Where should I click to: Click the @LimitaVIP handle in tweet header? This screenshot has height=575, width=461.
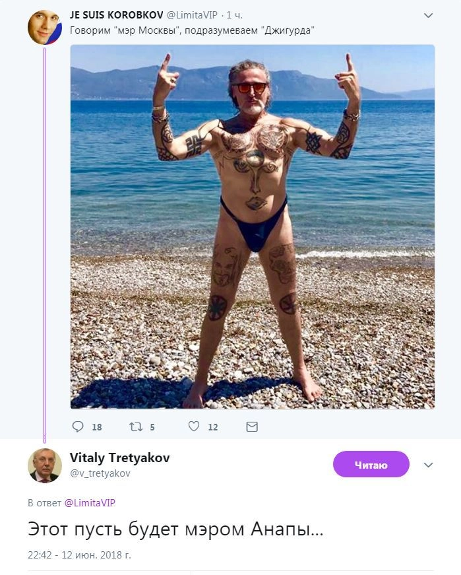tap(192, 15)
